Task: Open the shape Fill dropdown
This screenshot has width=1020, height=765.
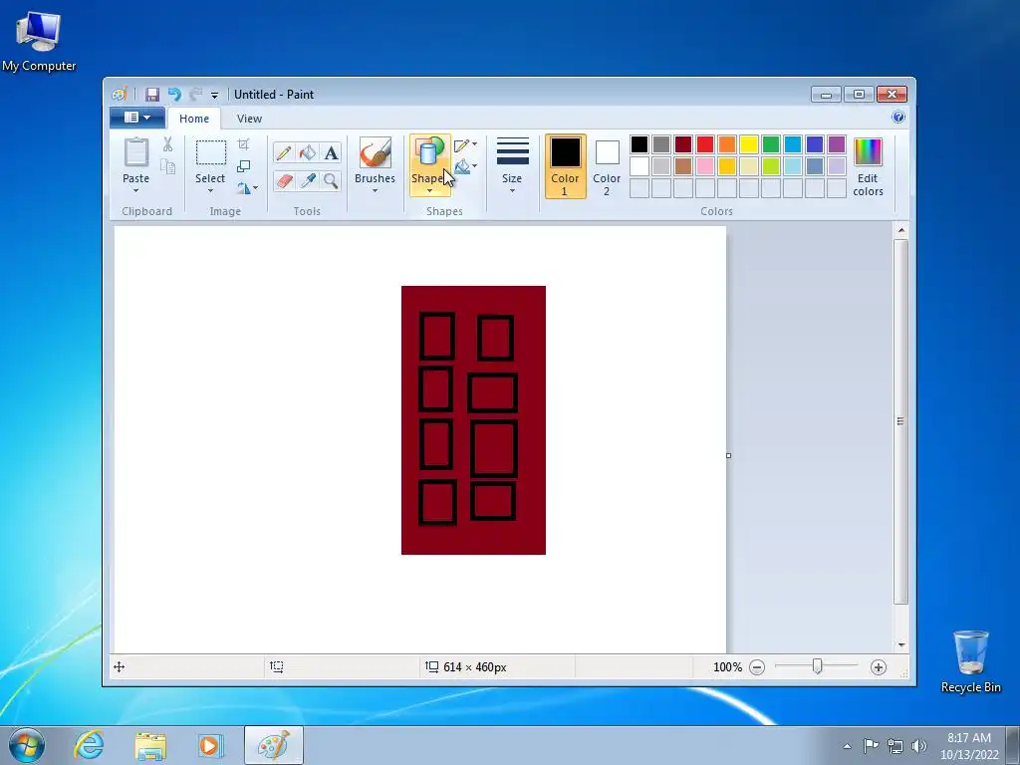Action: pos(465,167)
